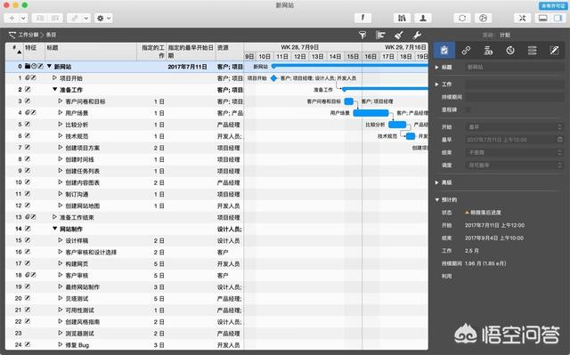Click the 标题 column header
Image resolution: width=570 pixels, height=355 pixels.
[91, 52]
